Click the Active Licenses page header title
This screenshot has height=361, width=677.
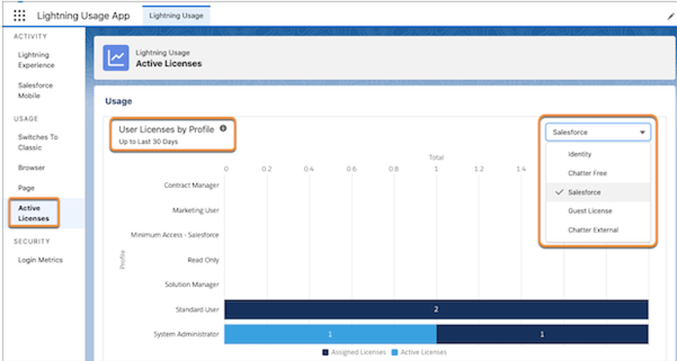point(169,64)
